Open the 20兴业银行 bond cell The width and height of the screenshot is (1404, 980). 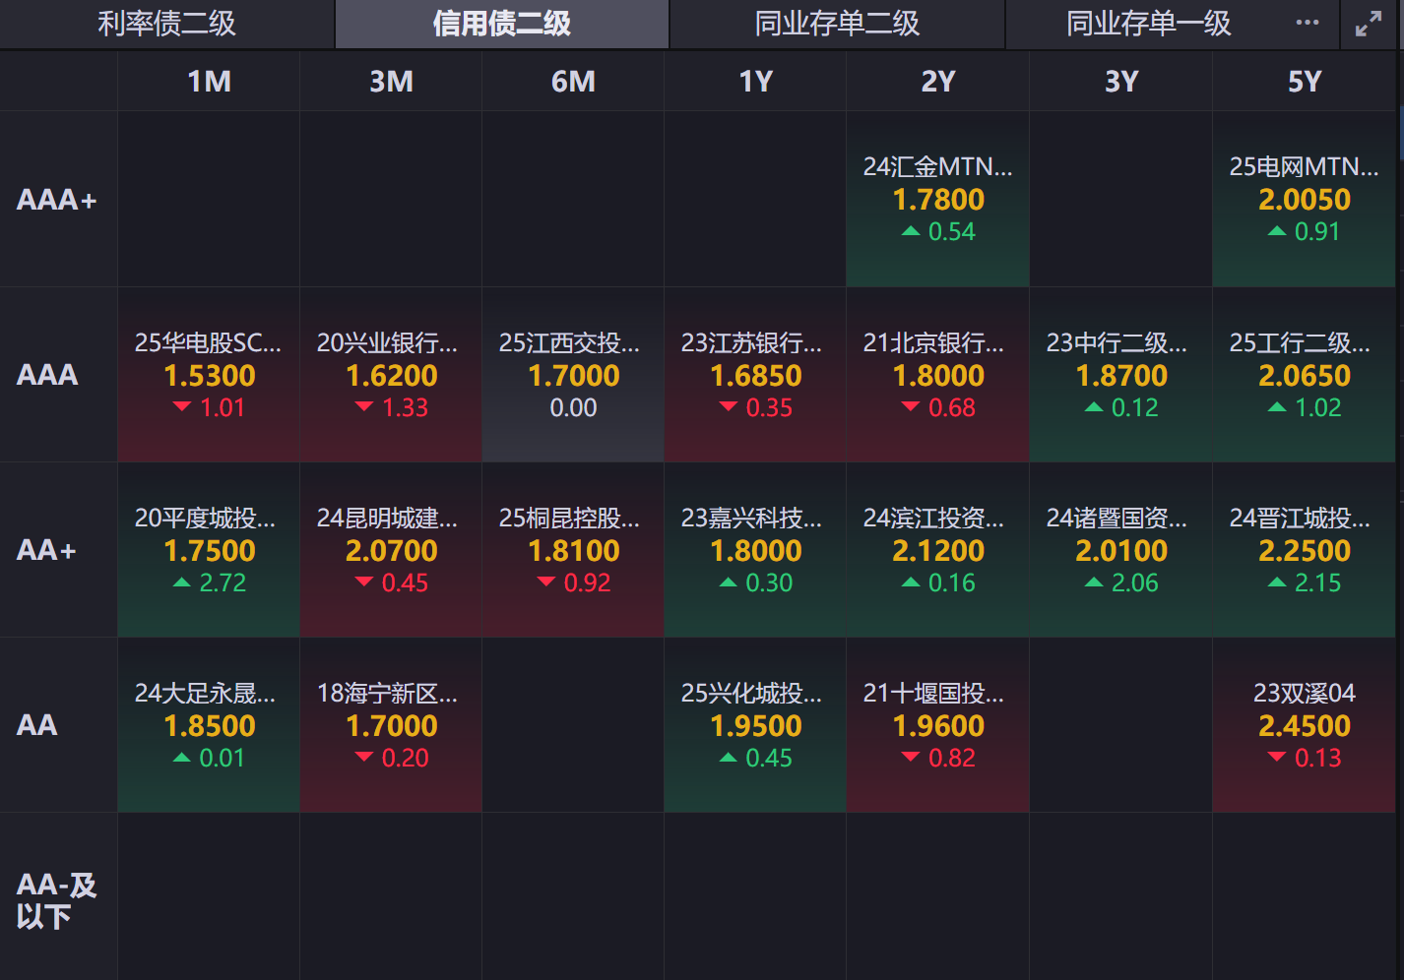391,375
